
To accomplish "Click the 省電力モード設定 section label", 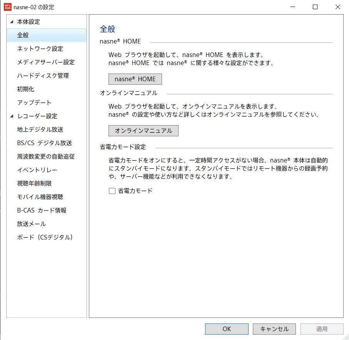I will [x=123, y=147].
